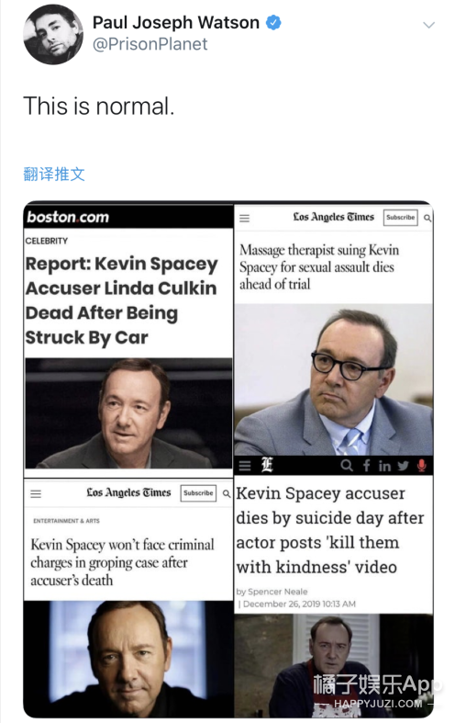The height and width of the screenshot is (723, 455).
Task: Open hamburger menu in top-right LA Times
Action: click(x=245, y=218)
